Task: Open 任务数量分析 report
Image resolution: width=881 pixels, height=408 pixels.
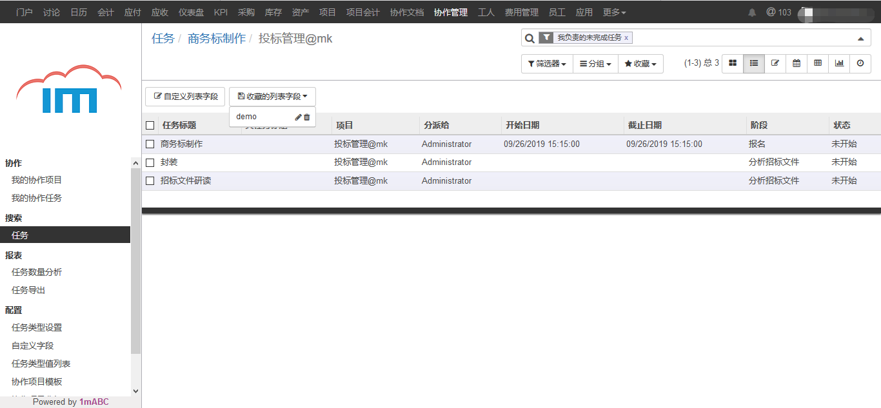Action: (x=37, y=273)
